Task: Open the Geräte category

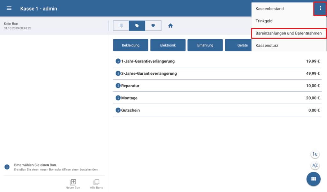Action: (x=238, y=45)
